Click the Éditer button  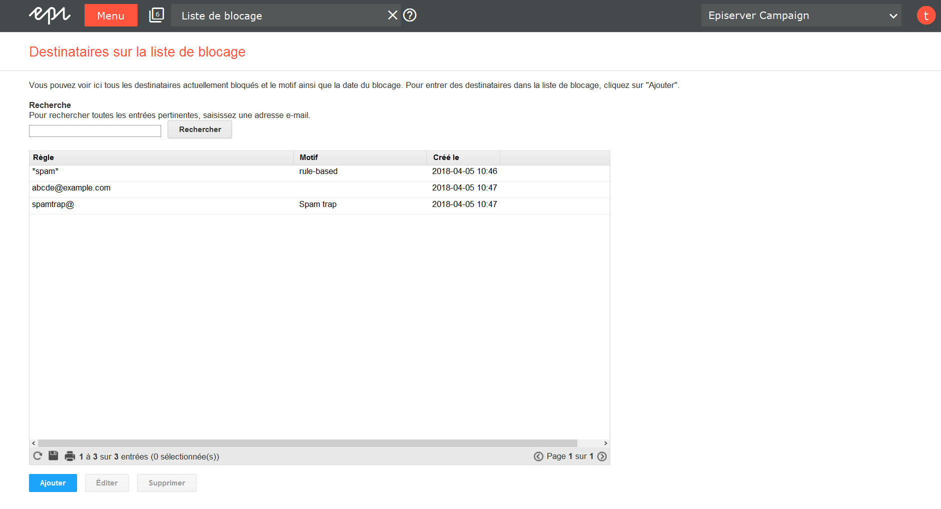click(107, 483)
